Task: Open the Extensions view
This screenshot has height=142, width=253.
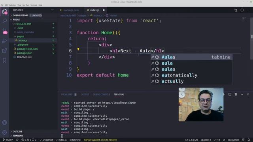Action: coord(4,50)
